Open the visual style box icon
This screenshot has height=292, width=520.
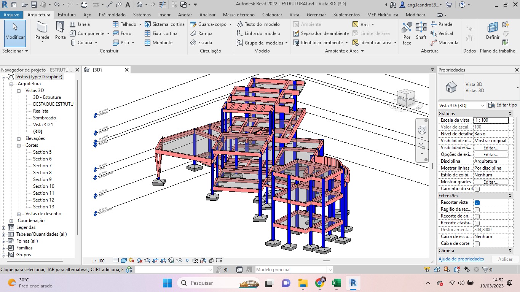(124, 260)
